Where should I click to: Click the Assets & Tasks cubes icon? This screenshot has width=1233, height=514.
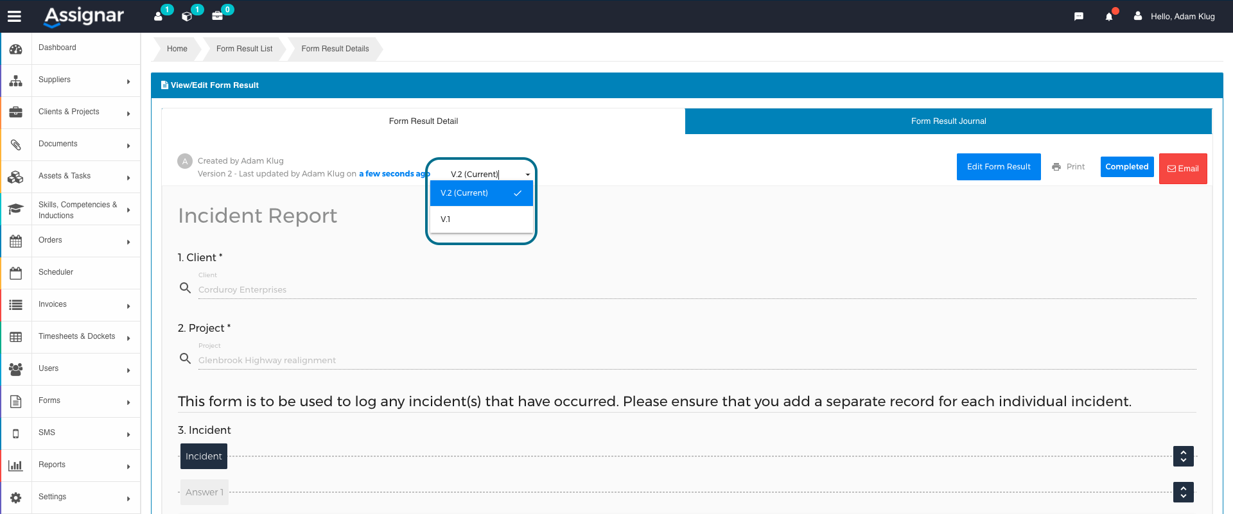pos(16,177)
